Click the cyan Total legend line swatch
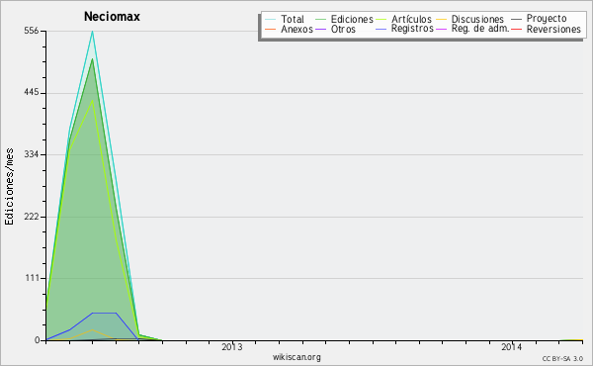The width and height of the screenshot is (593, 366). tap(271, 19)
